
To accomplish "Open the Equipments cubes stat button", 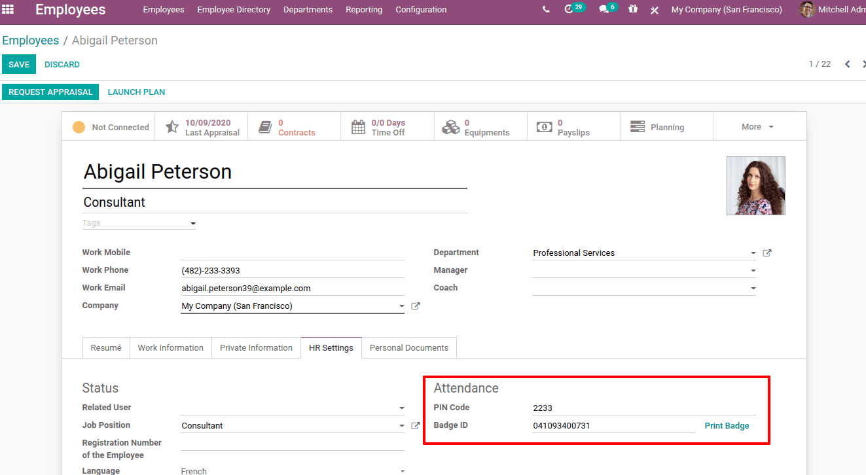I will 480,127.
